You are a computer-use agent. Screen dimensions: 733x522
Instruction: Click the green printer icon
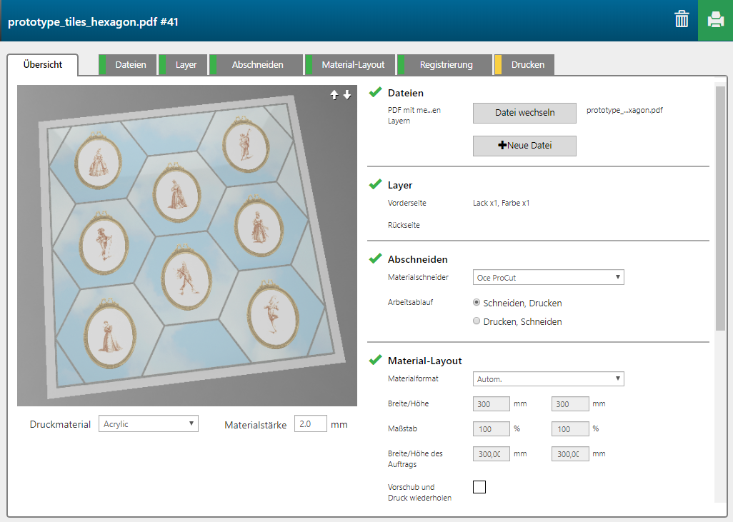coord(715,20)
